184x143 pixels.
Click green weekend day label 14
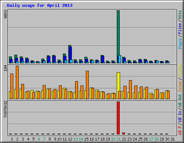tap(81, 139)
